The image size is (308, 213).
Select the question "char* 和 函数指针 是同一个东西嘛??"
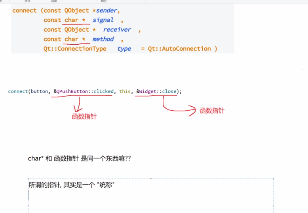pyautogui.click(x=79, y=158)
